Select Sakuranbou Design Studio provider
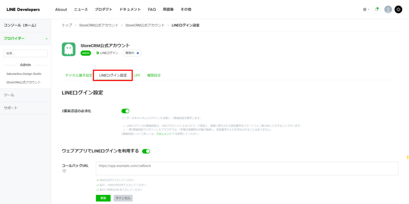Image resolution: width=409 pixels, height=204 pixels. tap(24, 74)
